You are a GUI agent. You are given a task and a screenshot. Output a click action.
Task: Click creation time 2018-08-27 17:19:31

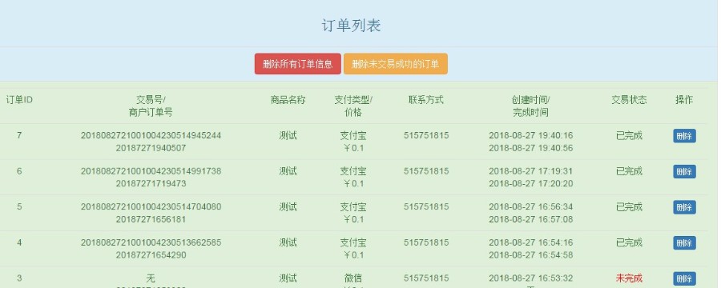(x=530, y=171)
